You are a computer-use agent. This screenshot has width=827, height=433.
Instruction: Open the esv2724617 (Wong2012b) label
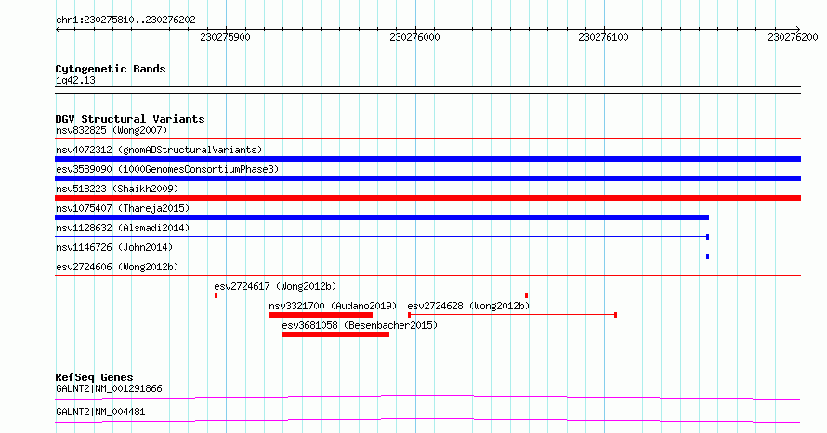tap(275, 286)
